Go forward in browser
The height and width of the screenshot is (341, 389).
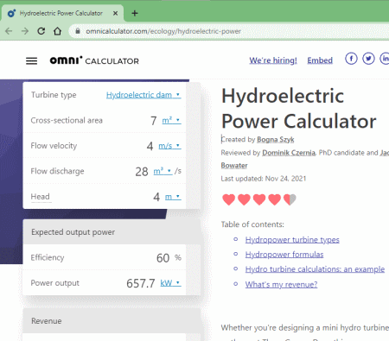coord(25,31)
